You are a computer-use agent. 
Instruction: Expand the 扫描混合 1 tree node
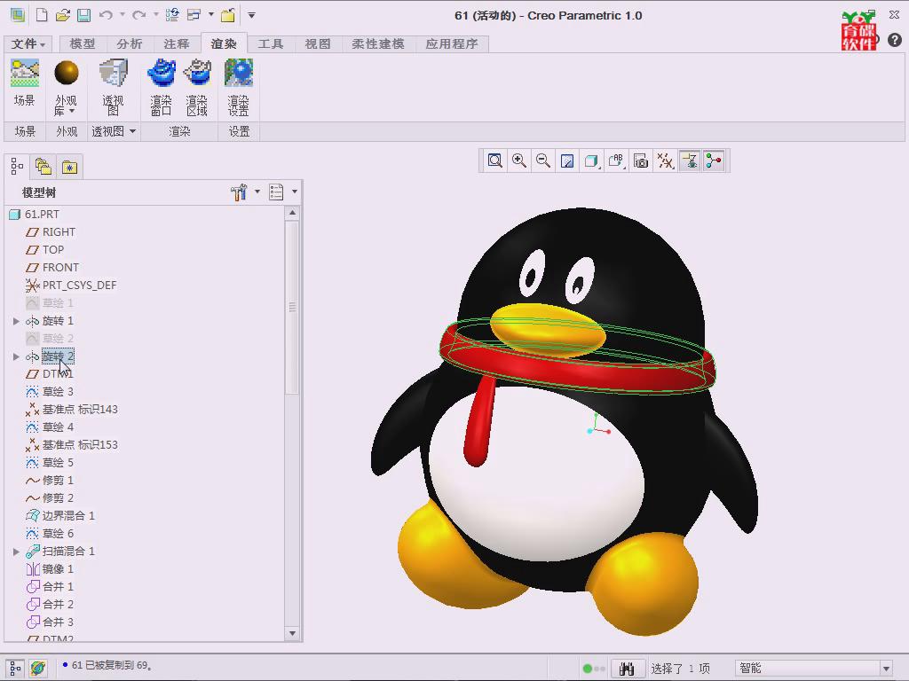pyautogui.click(x=16, y=552)
